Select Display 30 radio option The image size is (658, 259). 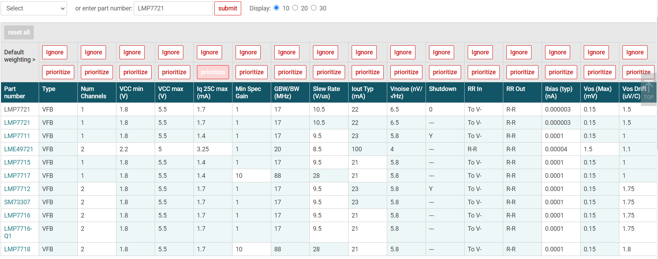click(314, 8)
